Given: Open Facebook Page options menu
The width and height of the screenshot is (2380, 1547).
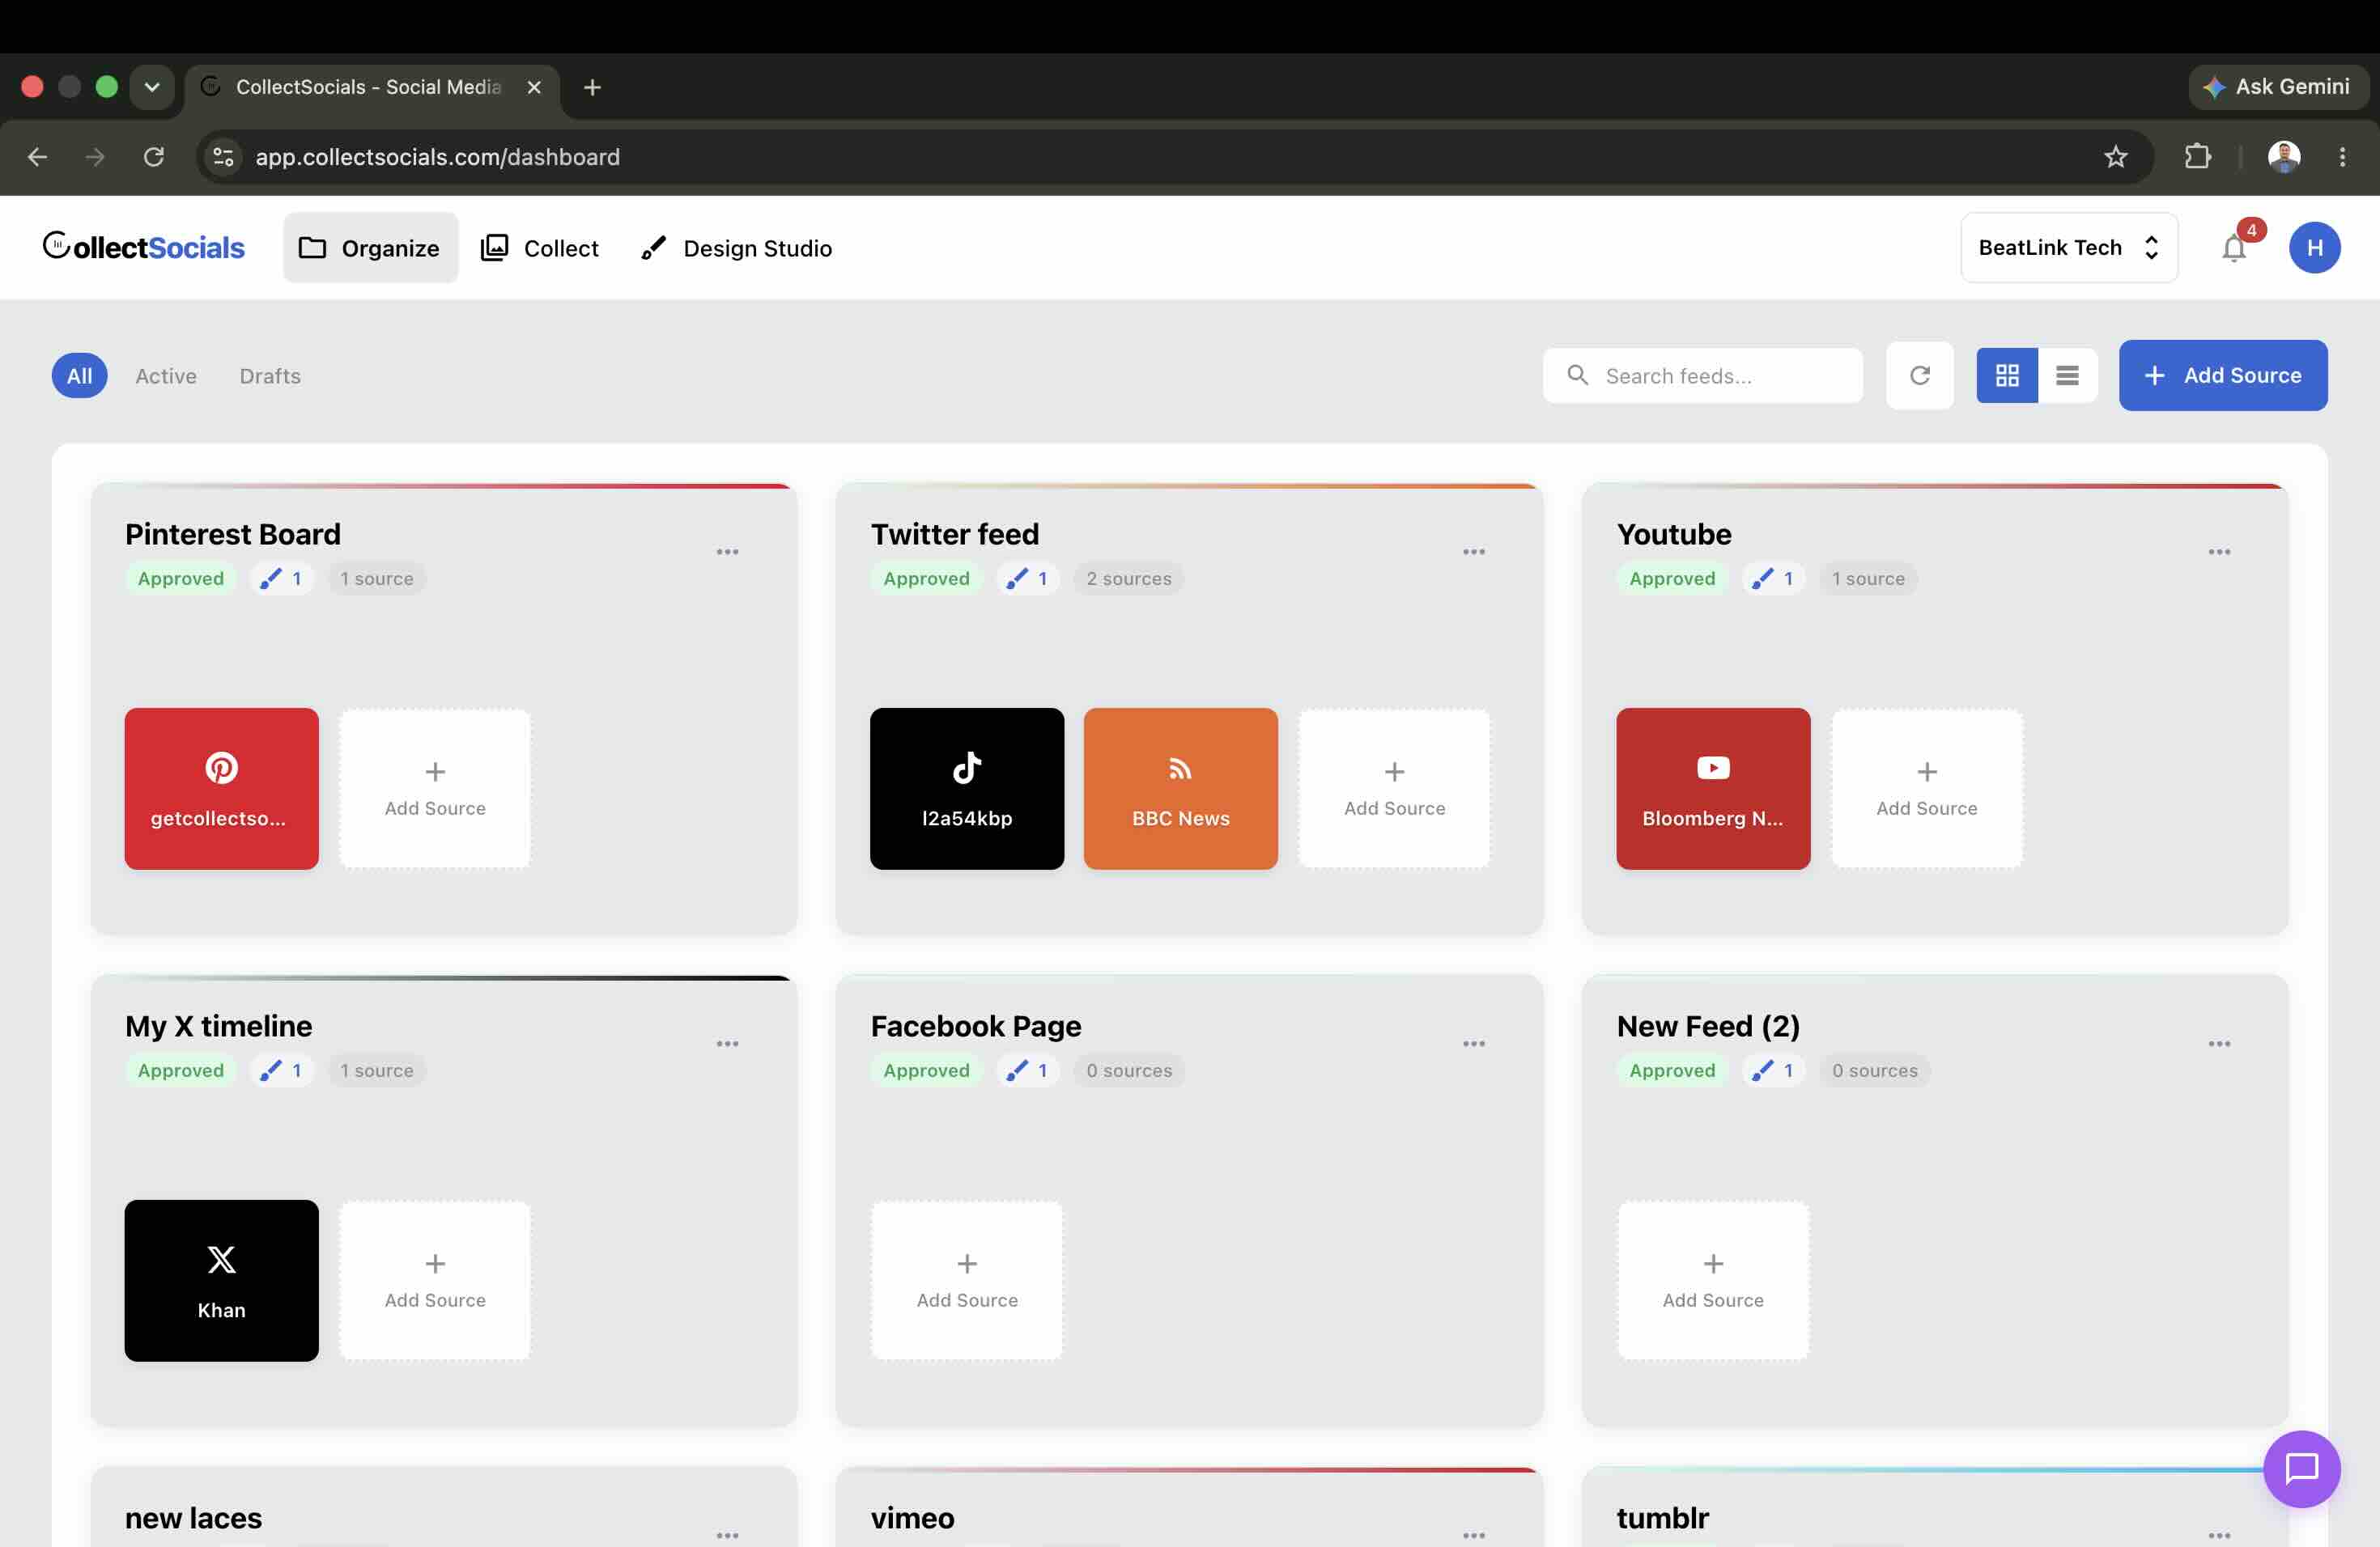Looking at the screenshot, I should point(1474,1043).
